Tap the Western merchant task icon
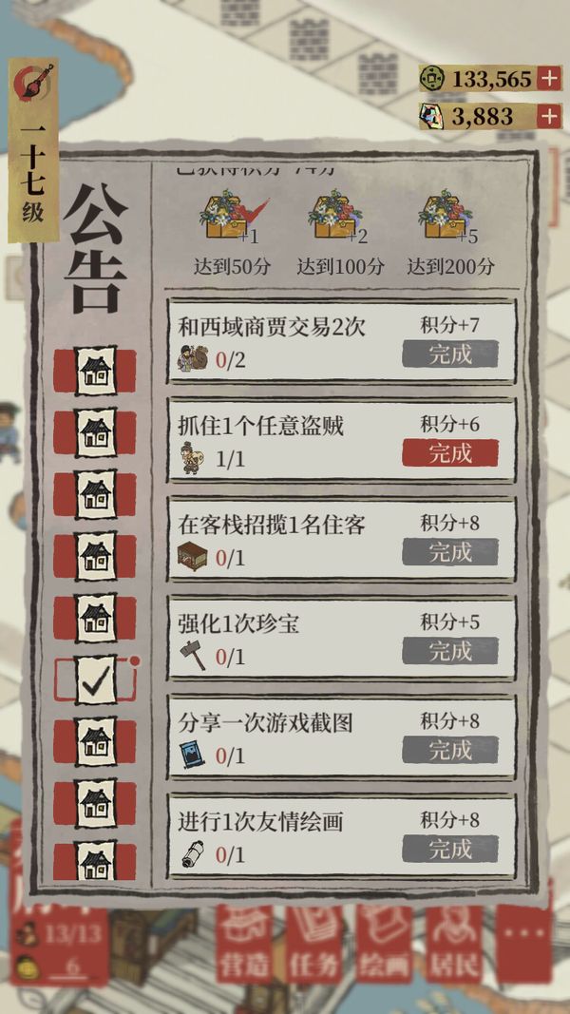 tap(194, 358)
